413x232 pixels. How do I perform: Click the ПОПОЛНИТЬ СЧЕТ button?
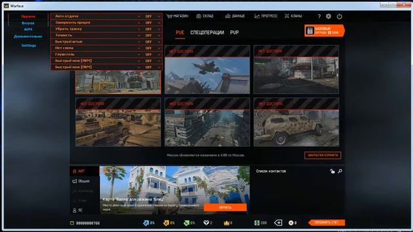pyautogui.click(x=327, y=222)
